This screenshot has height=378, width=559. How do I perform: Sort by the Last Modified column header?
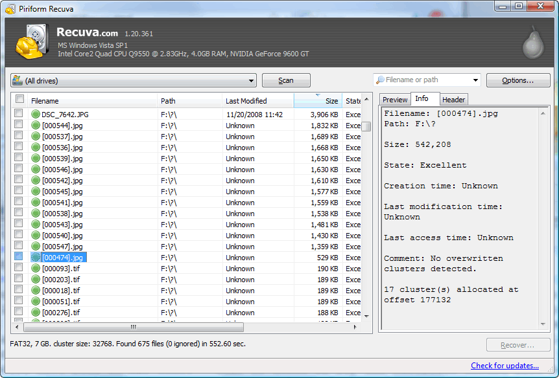point(257,101)
